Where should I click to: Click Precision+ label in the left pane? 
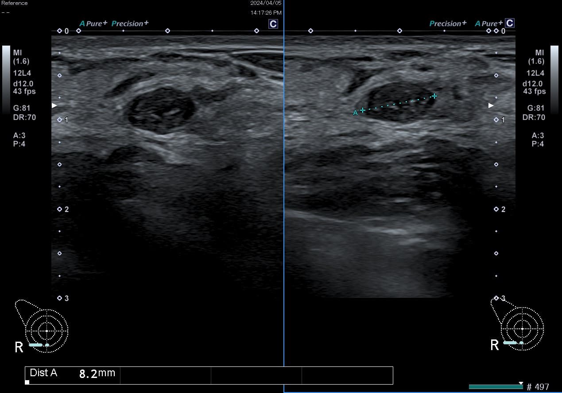(130, 23)
